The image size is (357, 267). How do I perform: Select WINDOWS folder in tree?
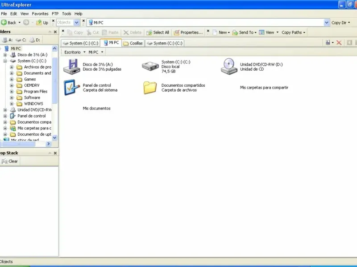33,104
